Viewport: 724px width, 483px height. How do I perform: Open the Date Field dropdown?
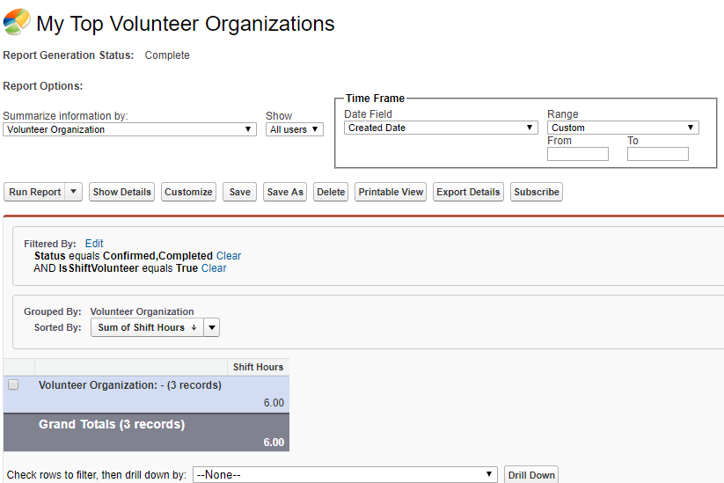tap(440, 128)
